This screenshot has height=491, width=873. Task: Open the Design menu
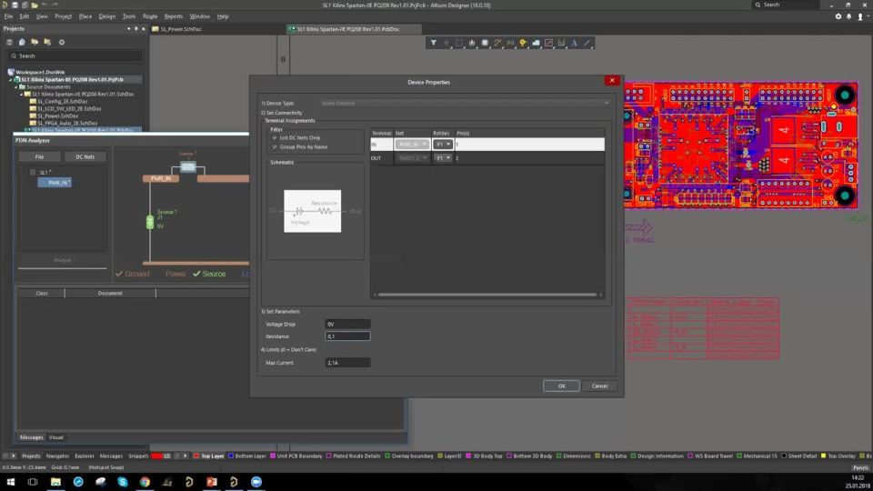pyautogui.click(x=107, y=16)
